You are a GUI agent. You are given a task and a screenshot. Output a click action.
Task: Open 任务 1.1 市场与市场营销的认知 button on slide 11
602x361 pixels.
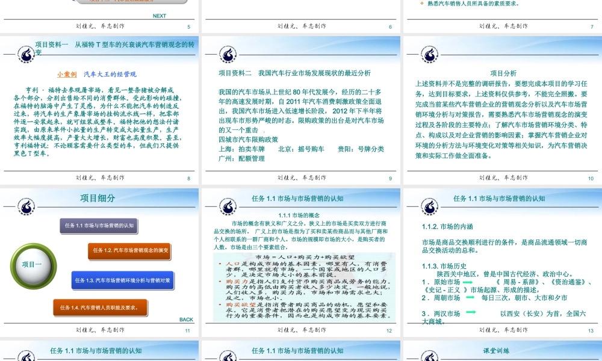pos(99,226)
